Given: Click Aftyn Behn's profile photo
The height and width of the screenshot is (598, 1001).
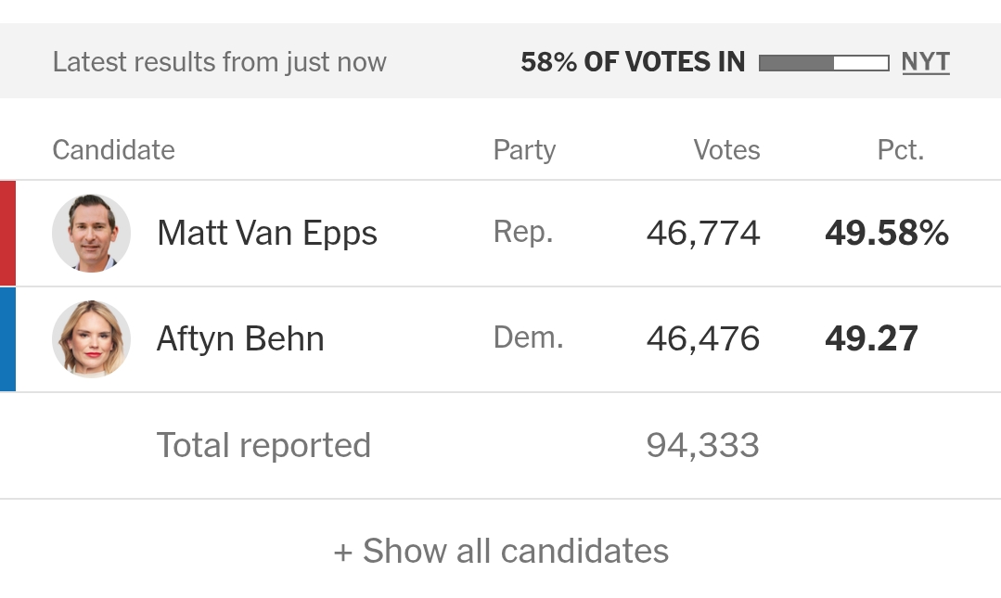Looking at the screenshot, I should point(91,339).
